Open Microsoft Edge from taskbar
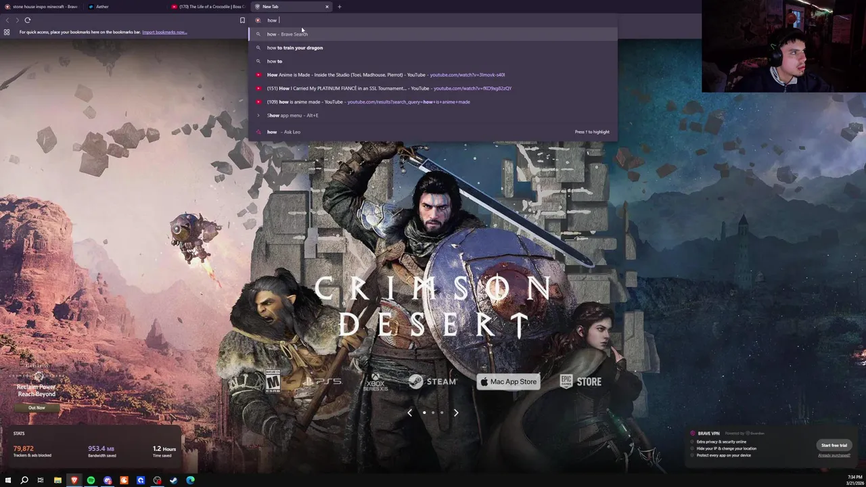 (x=190, y=480)
